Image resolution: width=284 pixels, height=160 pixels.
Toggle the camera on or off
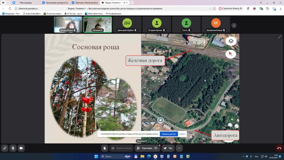point(21,148)
